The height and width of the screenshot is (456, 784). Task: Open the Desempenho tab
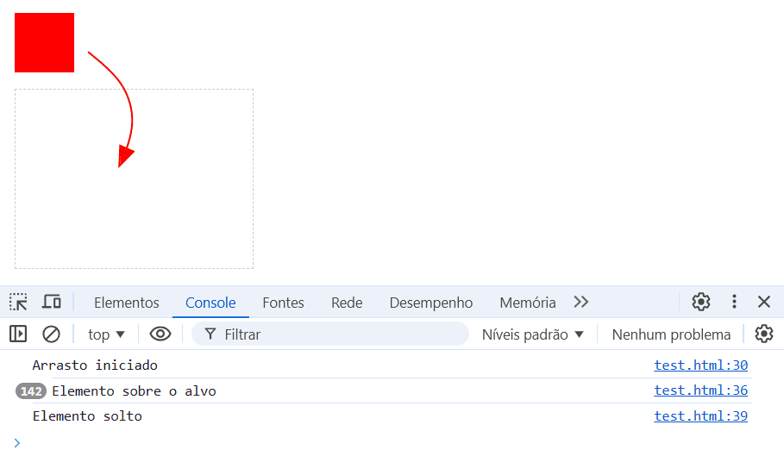point(431,303)
